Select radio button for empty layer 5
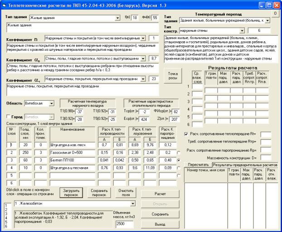Screen dimensions: 282x232 pos(179,175)
